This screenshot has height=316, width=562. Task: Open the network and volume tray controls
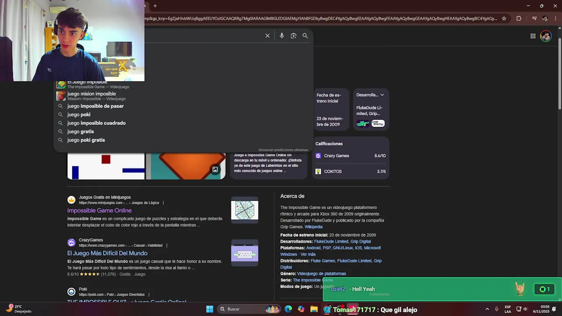click(522, 309)
